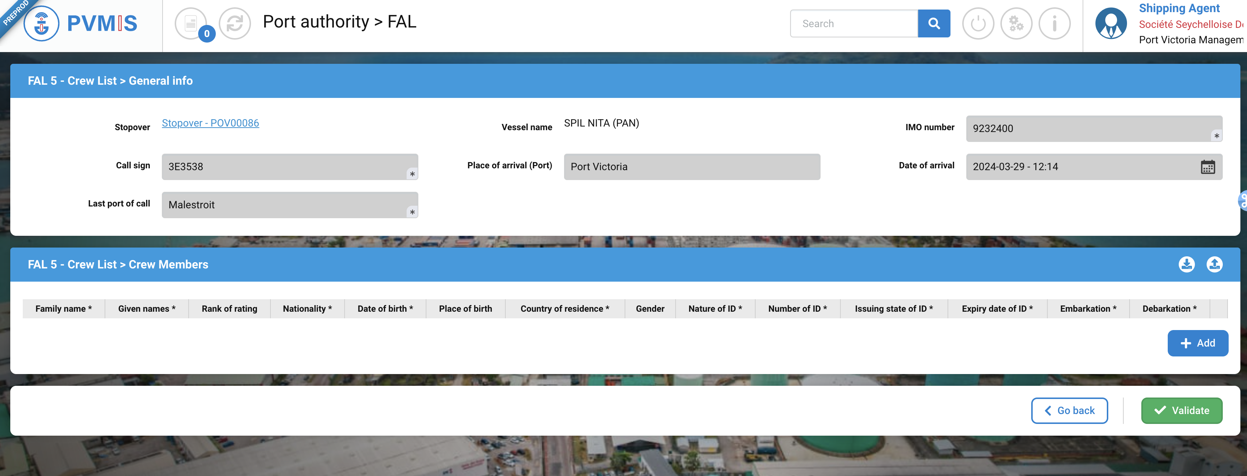This screenshot has height=476, width=1247.
Task: Click the power logout icon
Action: click(x=978, y=23)
